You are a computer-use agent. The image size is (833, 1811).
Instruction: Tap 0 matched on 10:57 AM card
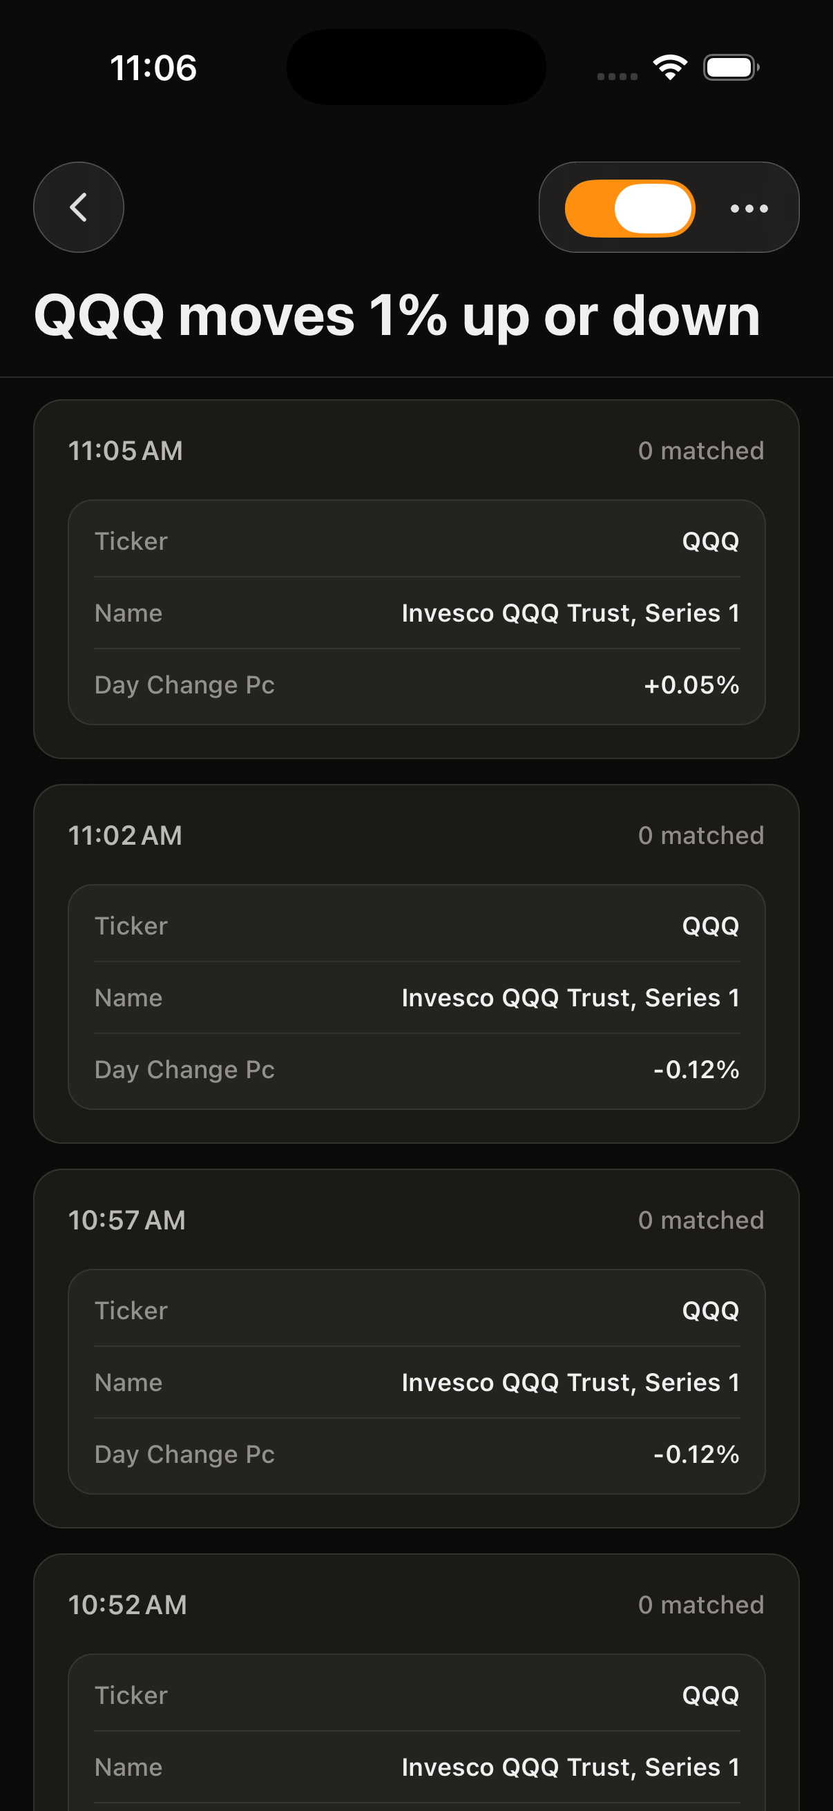tap(700, 1220)
